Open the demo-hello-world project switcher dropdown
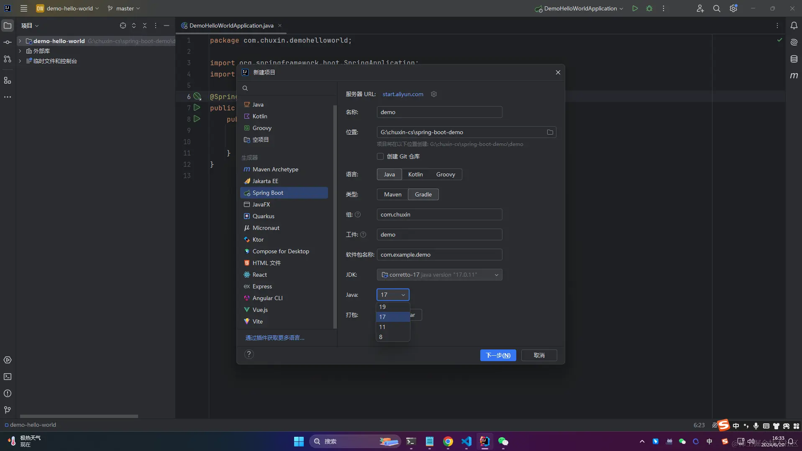Screen dimensions: 802x451 (x=68, y=8)
